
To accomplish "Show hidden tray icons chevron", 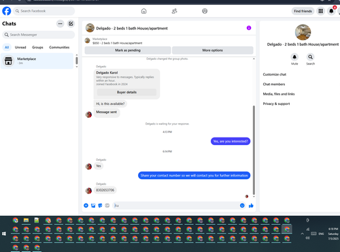I will pyautogui.click(x=302, y=234).
